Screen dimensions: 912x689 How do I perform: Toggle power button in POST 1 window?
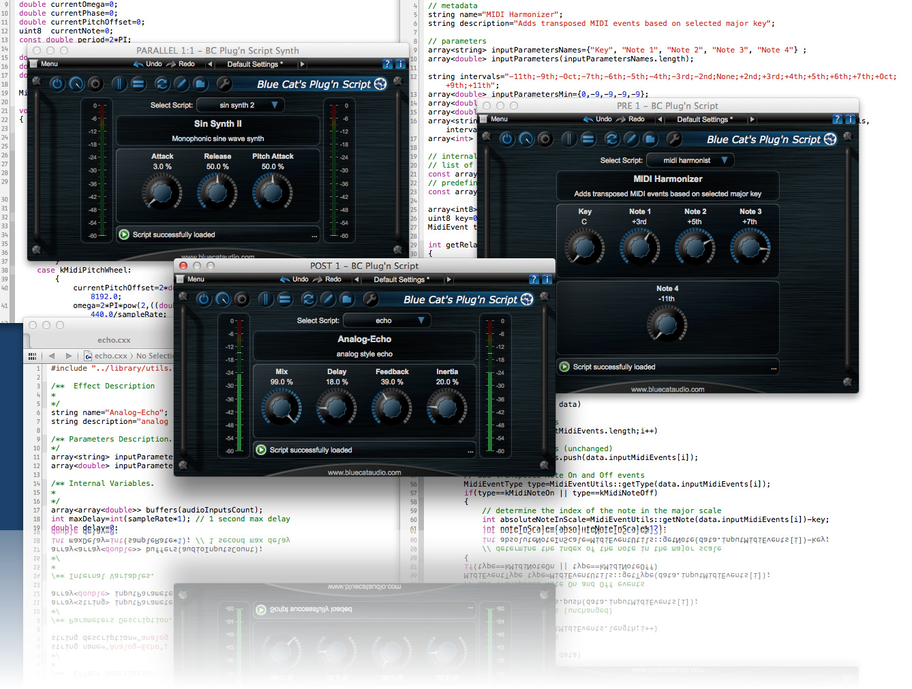[204, 299]
